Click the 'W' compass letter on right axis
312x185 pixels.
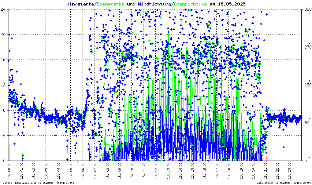point(310,43)
